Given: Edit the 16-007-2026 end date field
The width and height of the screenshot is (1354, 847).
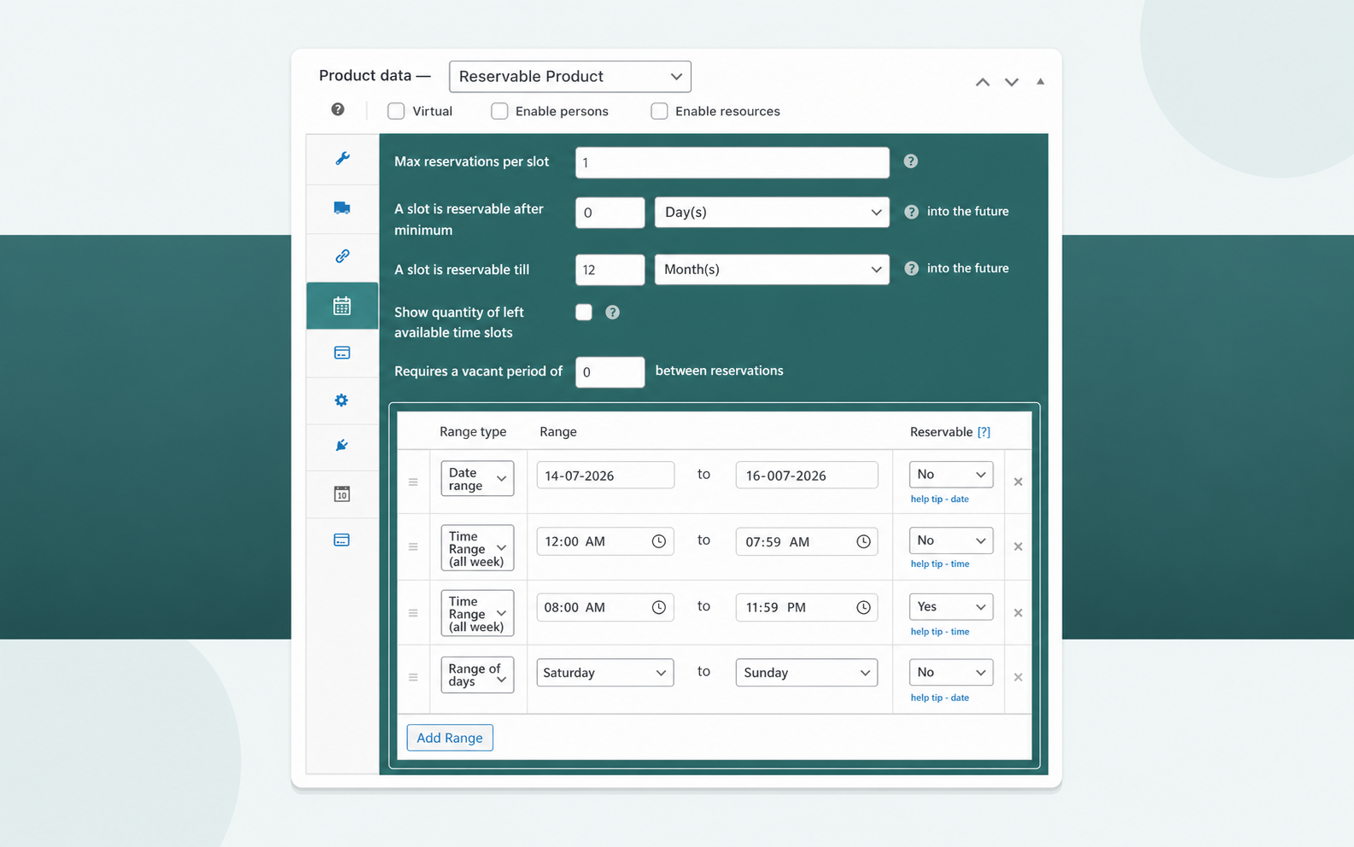Looking at the screenshot, I should 807,476.
